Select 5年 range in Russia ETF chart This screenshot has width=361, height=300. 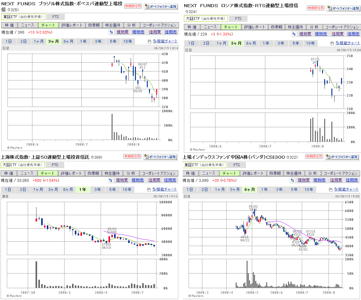296,43
